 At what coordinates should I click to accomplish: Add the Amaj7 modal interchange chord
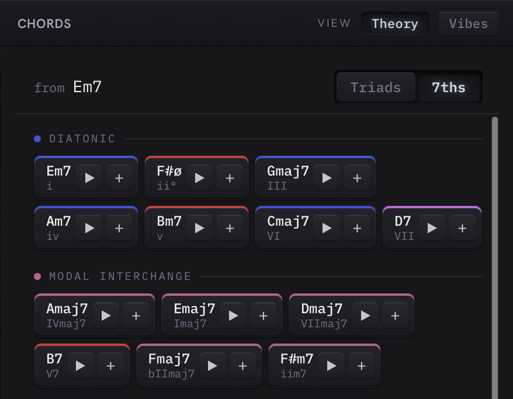136,316
